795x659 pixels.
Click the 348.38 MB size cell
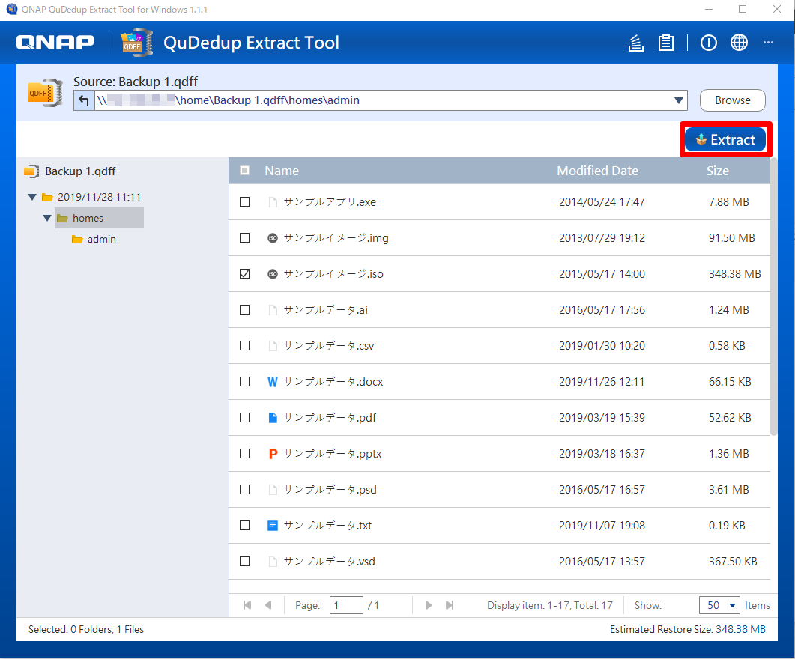coord(734,274)
